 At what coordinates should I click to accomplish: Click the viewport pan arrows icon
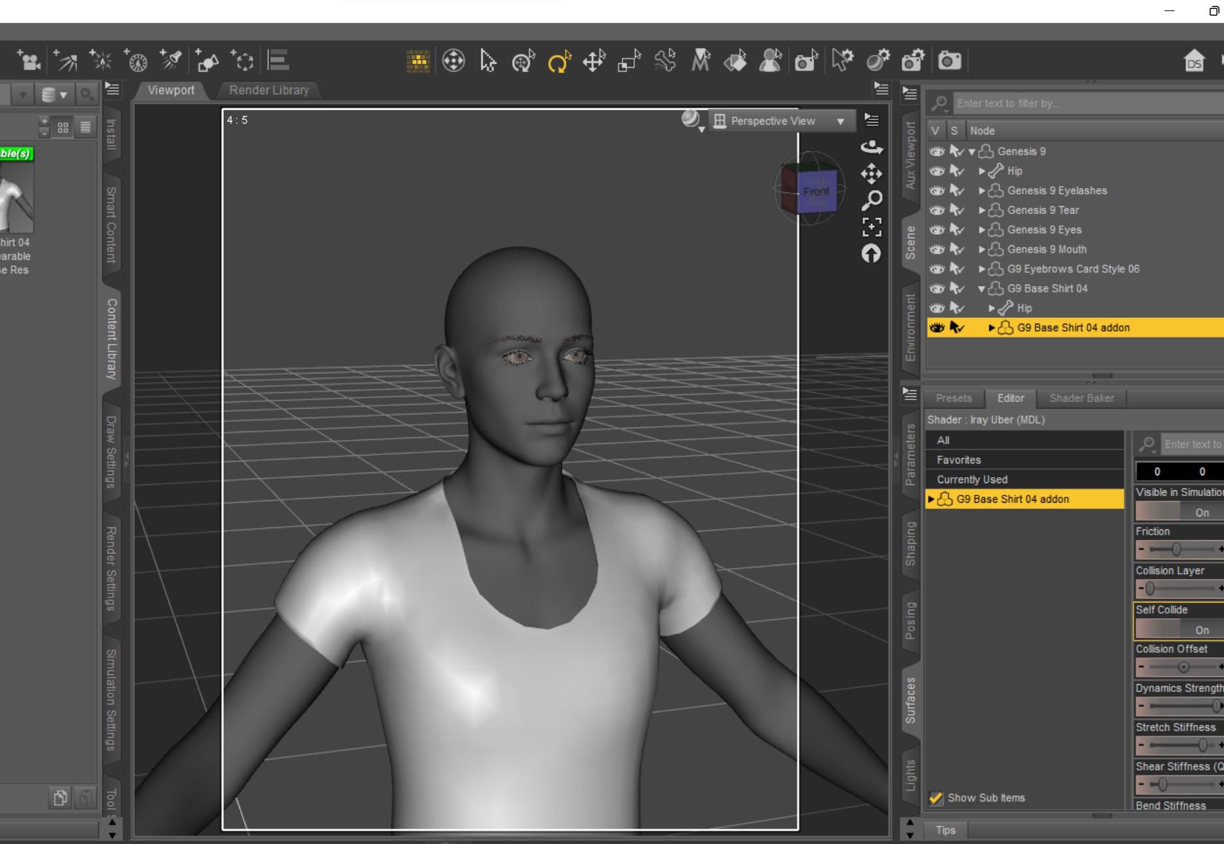(872, 174)
